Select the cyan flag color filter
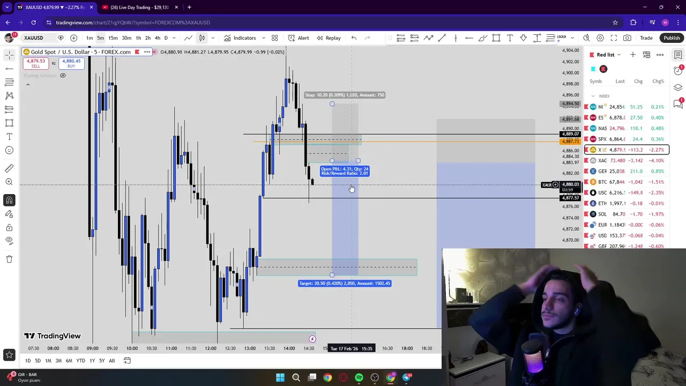Screen dimensions: 686x386 pyautogui.click(x=593, y=69)
